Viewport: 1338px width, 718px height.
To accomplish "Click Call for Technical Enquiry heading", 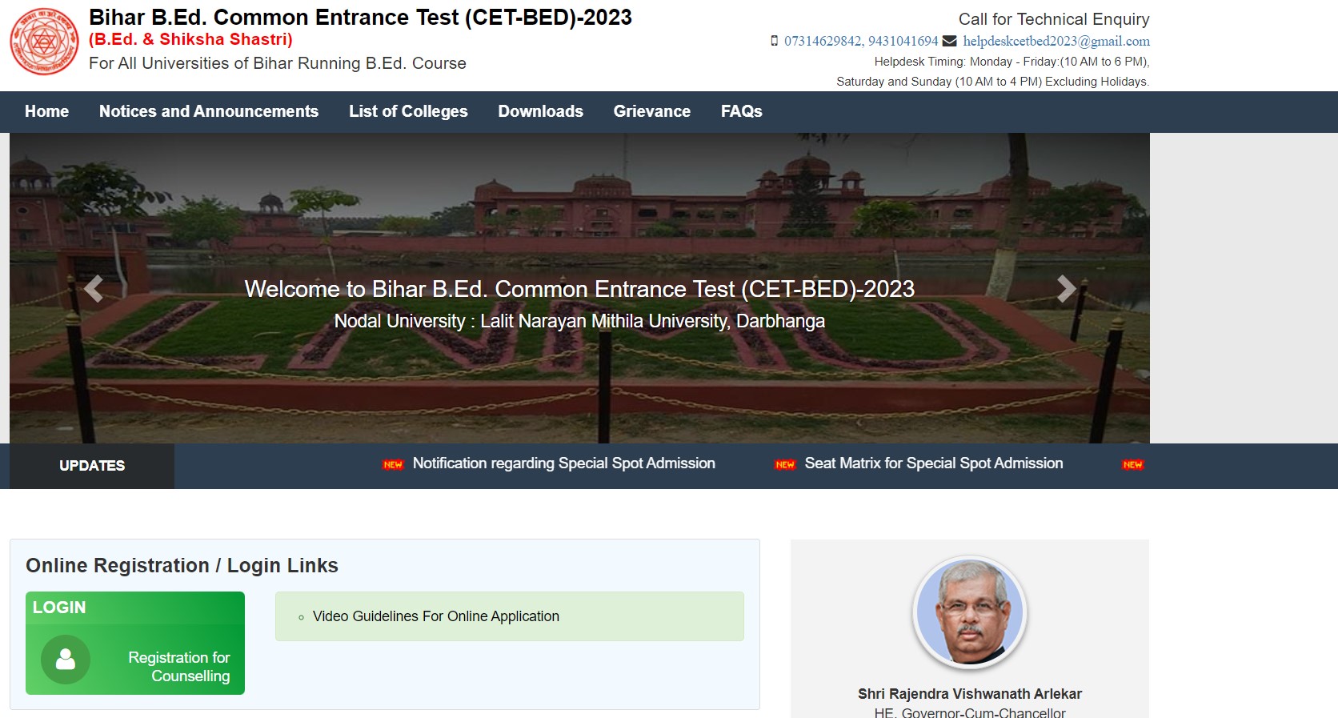I will [1054, 19].
